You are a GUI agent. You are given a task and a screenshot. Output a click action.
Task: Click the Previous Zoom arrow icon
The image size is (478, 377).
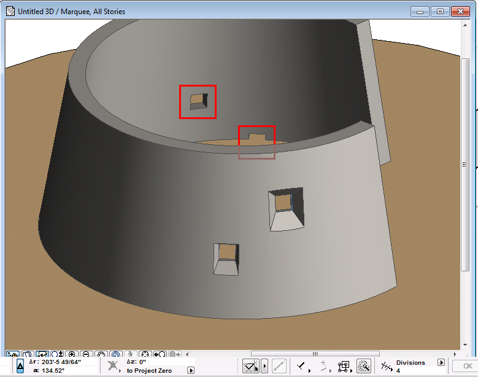point(160,354)
